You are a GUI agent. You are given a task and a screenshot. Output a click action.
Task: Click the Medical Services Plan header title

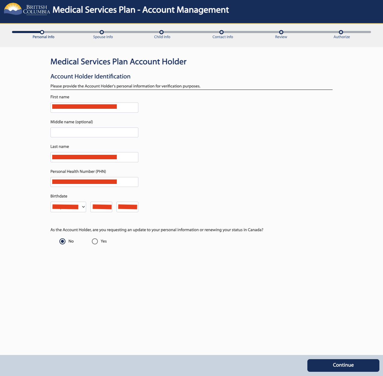(140, 10)
